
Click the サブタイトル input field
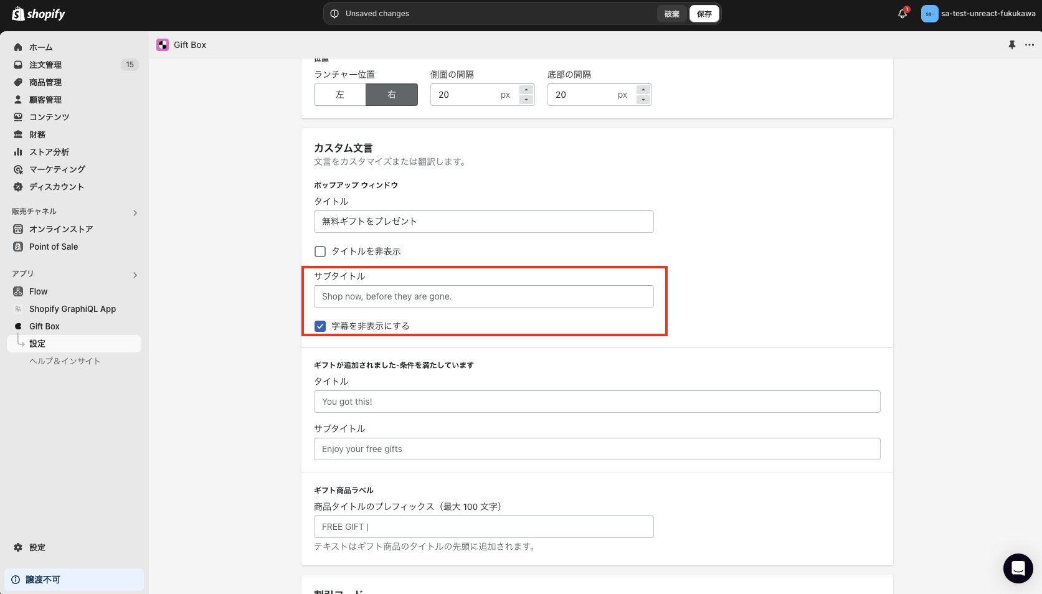click(483, 296)
